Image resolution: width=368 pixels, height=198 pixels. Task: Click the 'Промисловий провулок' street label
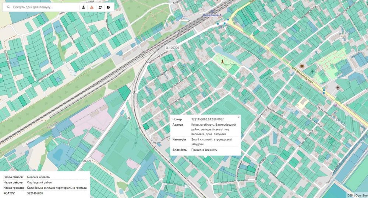234,181
